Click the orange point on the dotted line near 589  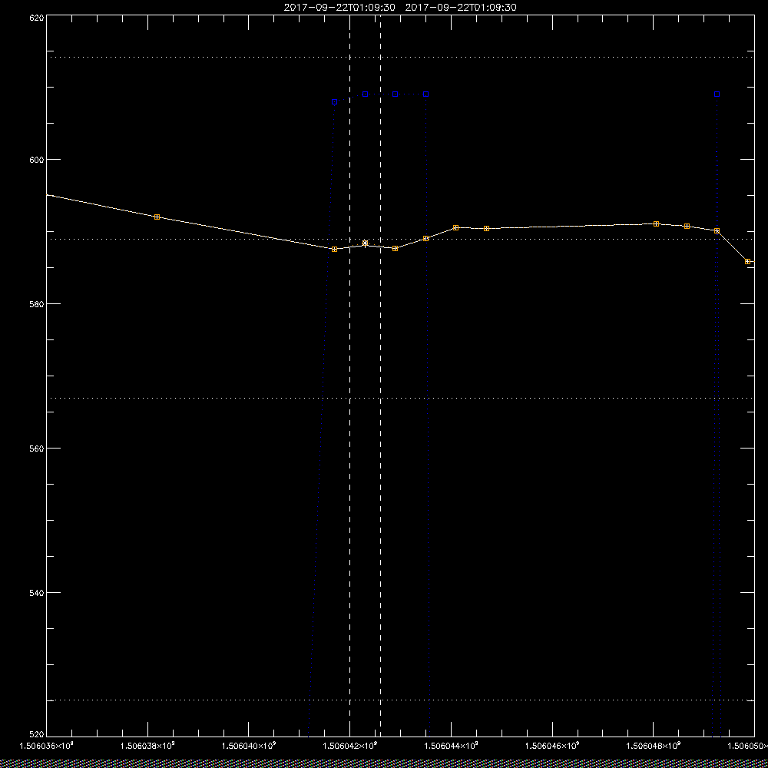pyautogui.click(x=425, y=239)
